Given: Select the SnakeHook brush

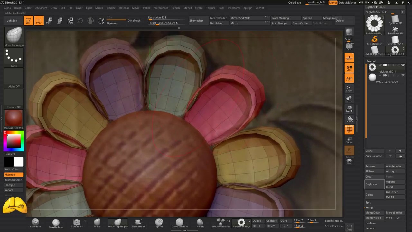Looking at the screenshot, I should (138, 223).
